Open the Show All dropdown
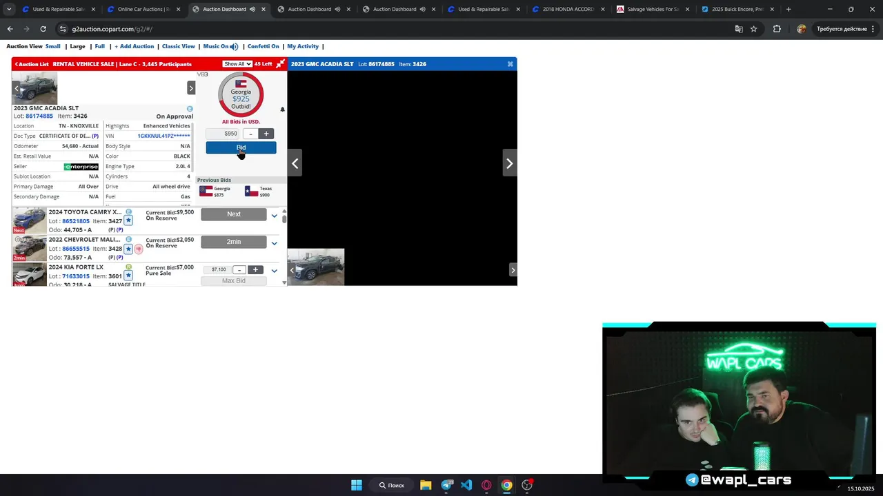Viewport: 883px width, 496px height. click(x=237, y=64)
